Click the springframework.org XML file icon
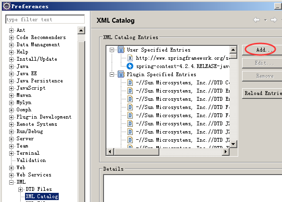 point(130,58)
